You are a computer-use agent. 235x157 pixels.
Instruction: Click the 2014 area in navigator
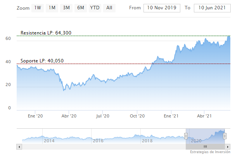point(49,141)
